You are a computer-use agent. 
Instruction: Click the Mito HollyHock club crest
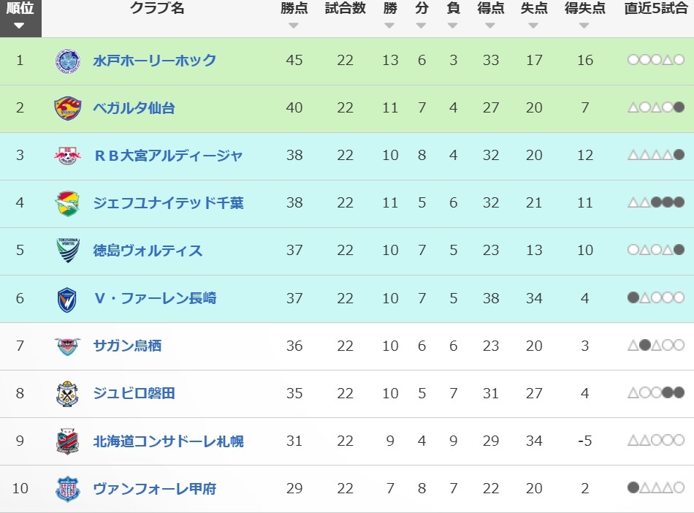click(68, 61)
